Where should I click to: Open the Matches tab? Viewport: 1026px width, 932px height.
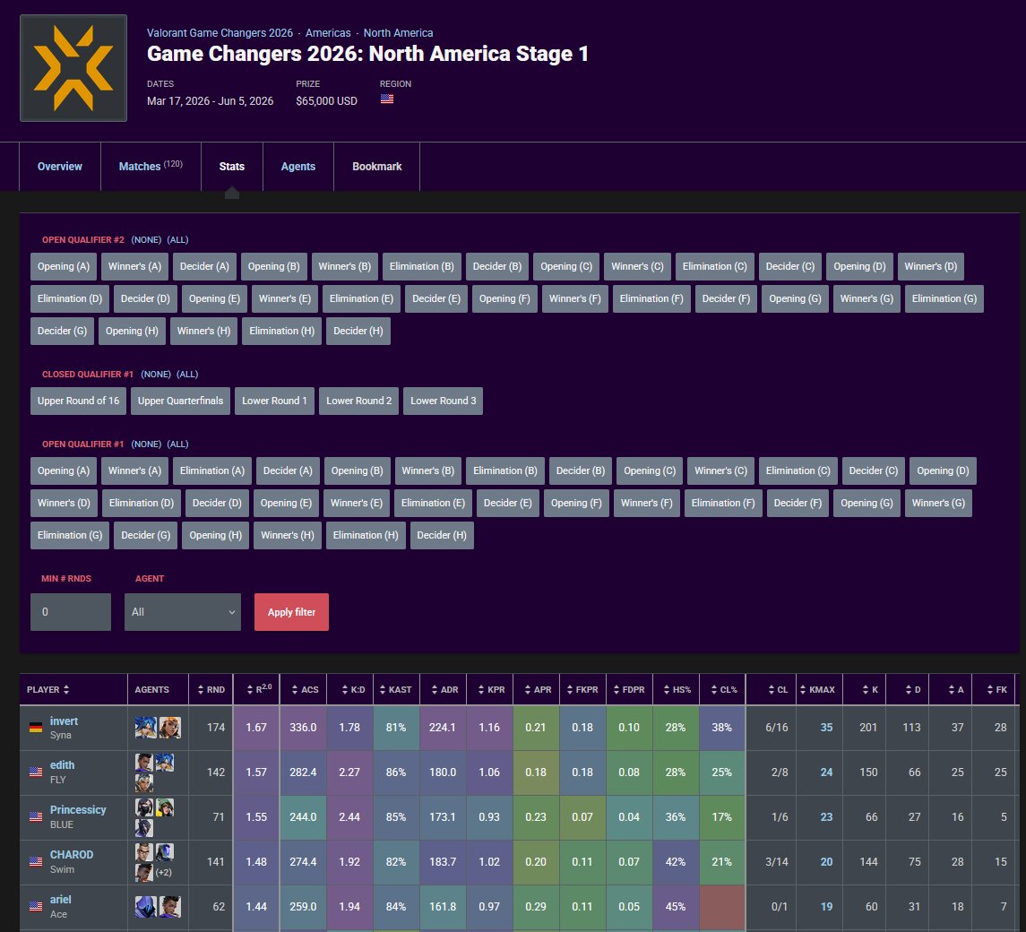click(151, 167)
